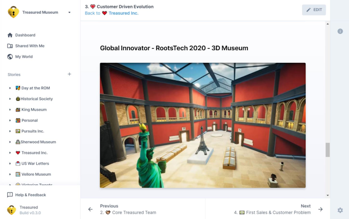The height and width of the screenshot is (219, 349).
Task: Click the Global Innovator RootsTech 2020 heading
Action: (174, 48)
